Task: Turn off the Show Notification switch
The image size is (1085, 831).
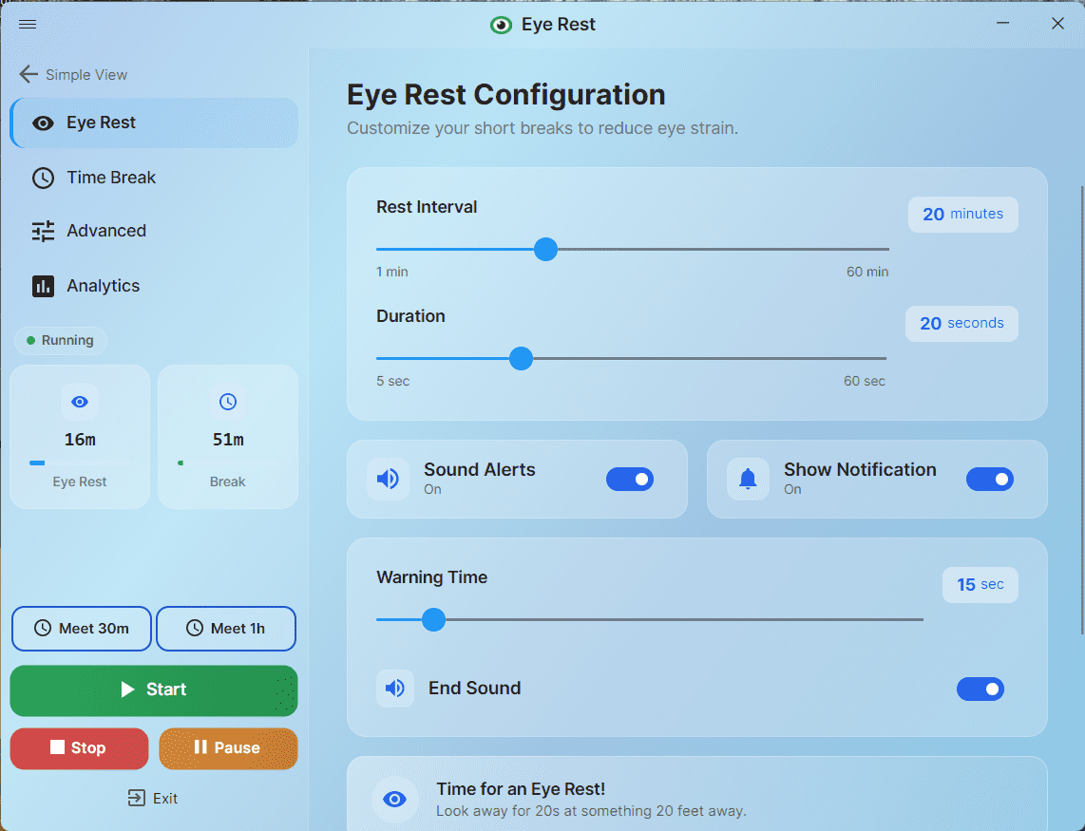Action: (989, 480)
